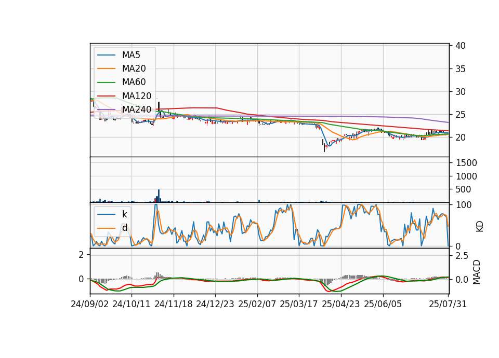The width and height of the screenshot is (499, 358).
Task: Click the 0.0 tick on MACD right axis
Action: (462, 280)
